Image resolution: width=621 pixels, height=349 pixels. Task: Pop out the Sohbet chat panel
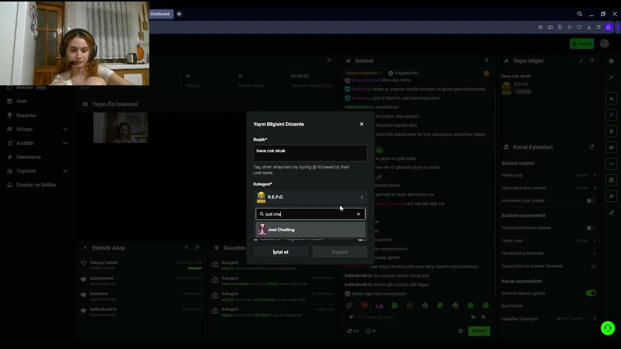[486, 61]
